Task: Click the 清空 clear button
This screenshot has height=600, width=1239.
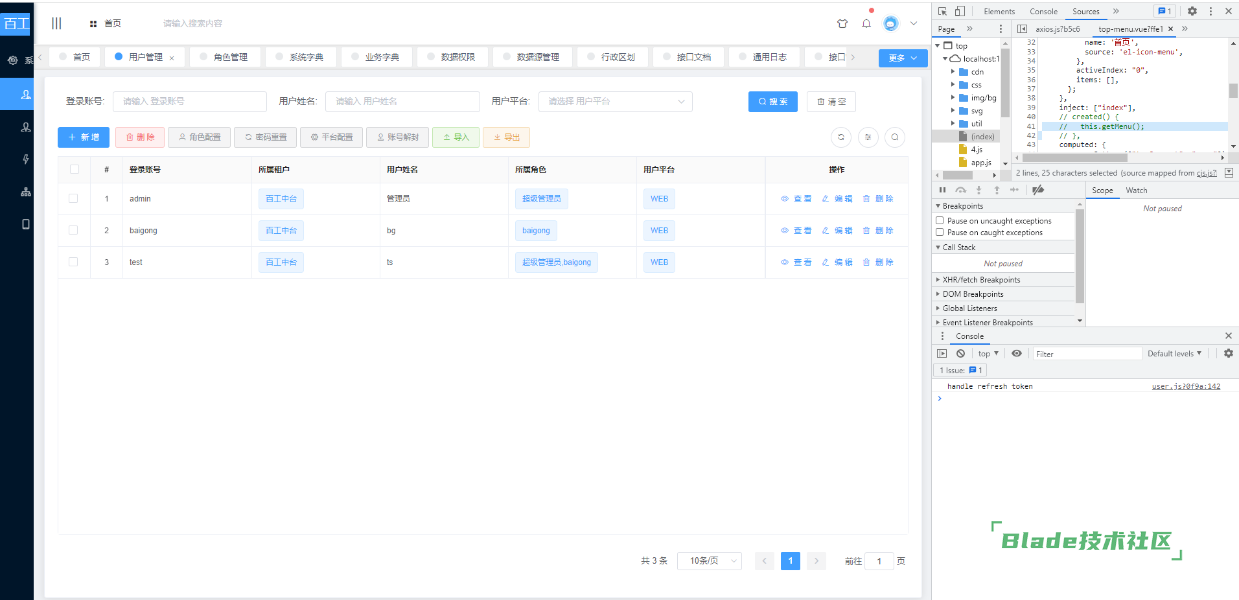Action: (x=831, y=102)
